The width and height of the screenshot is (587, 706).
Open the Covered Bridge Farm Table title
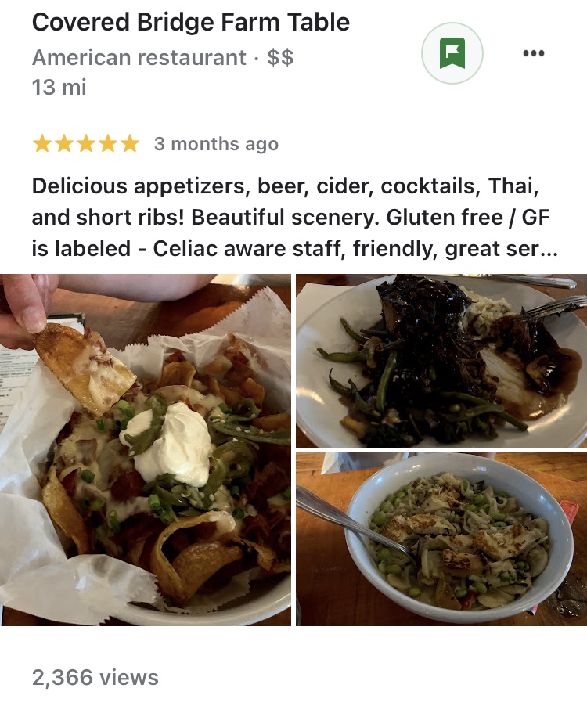(x=190, y=22)
